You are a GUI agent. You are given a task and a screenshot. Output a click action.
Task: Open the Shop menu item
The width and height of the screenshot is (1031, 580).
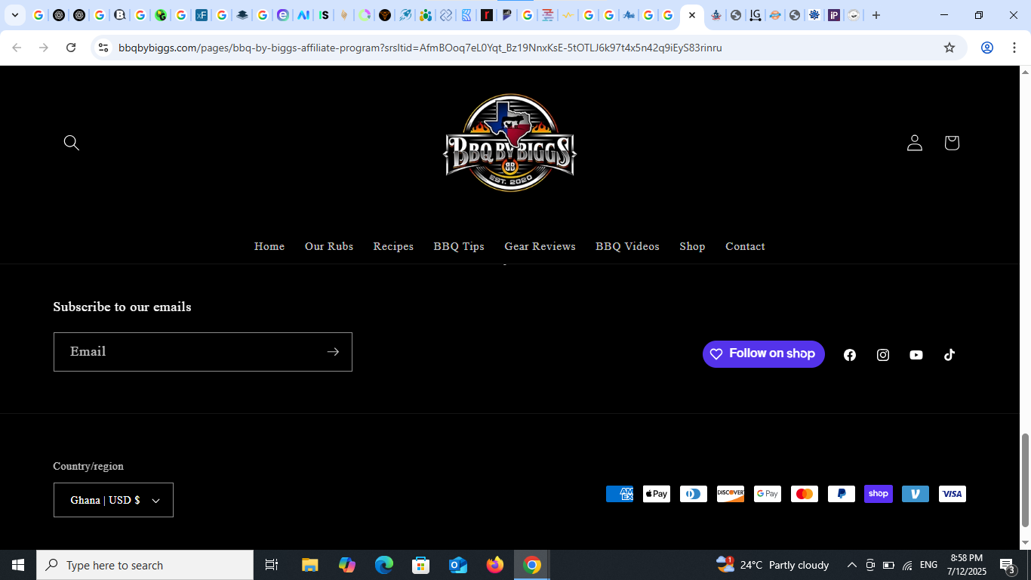(x=692, y=246)
